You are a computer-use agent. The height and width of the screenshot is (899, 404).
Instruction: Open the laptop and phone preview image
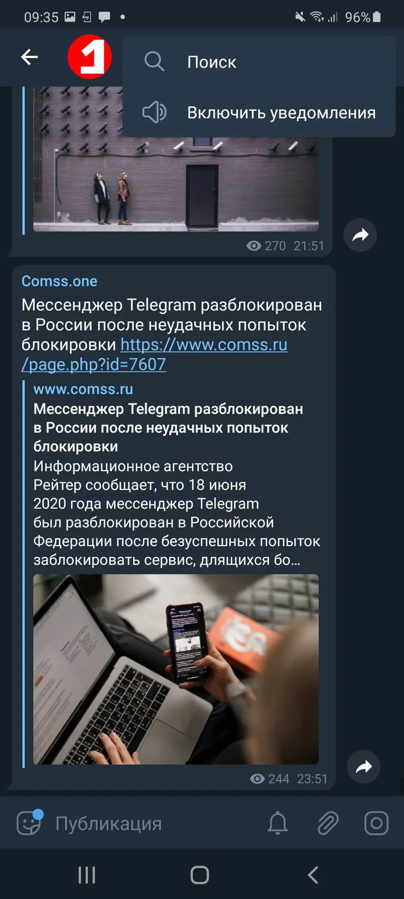(176, 669)
